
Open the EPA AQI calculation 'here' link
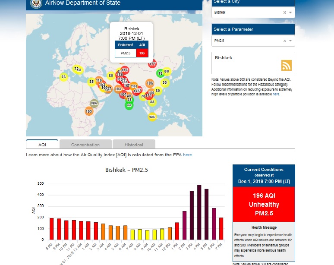pos(188,155)
